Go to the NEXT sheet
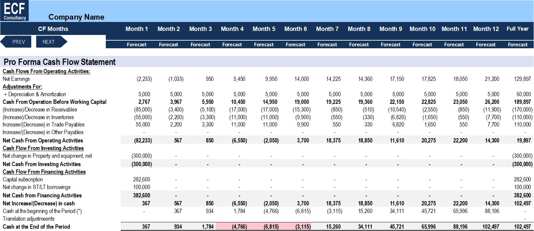 tap(51, 42)
